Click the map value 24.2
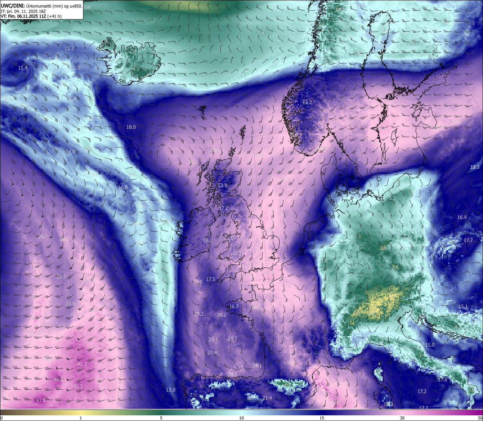This screenshot has width=483, height=421. coord(221,315)
